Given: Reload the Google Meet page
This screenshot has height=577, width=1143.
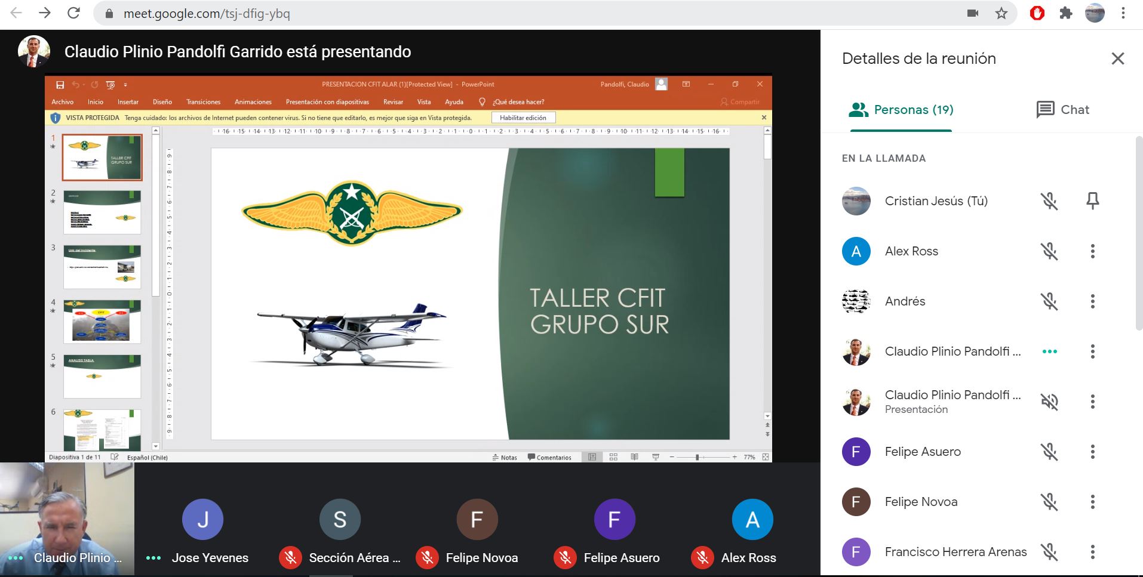Looking at the screenshot, I should tap(73, 13).
